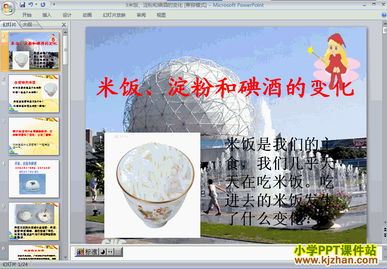Open PowerPoint Help via question mark icon
Screen dimensions: 387x269
[384, 15]
